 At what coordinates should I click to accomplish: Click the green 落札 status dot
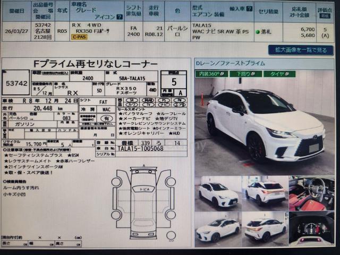pyautogui.click(x=258, y=32)
